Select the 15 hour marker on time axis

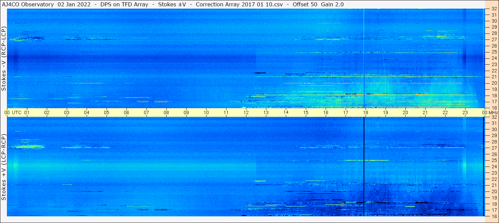tap(306, 112)
